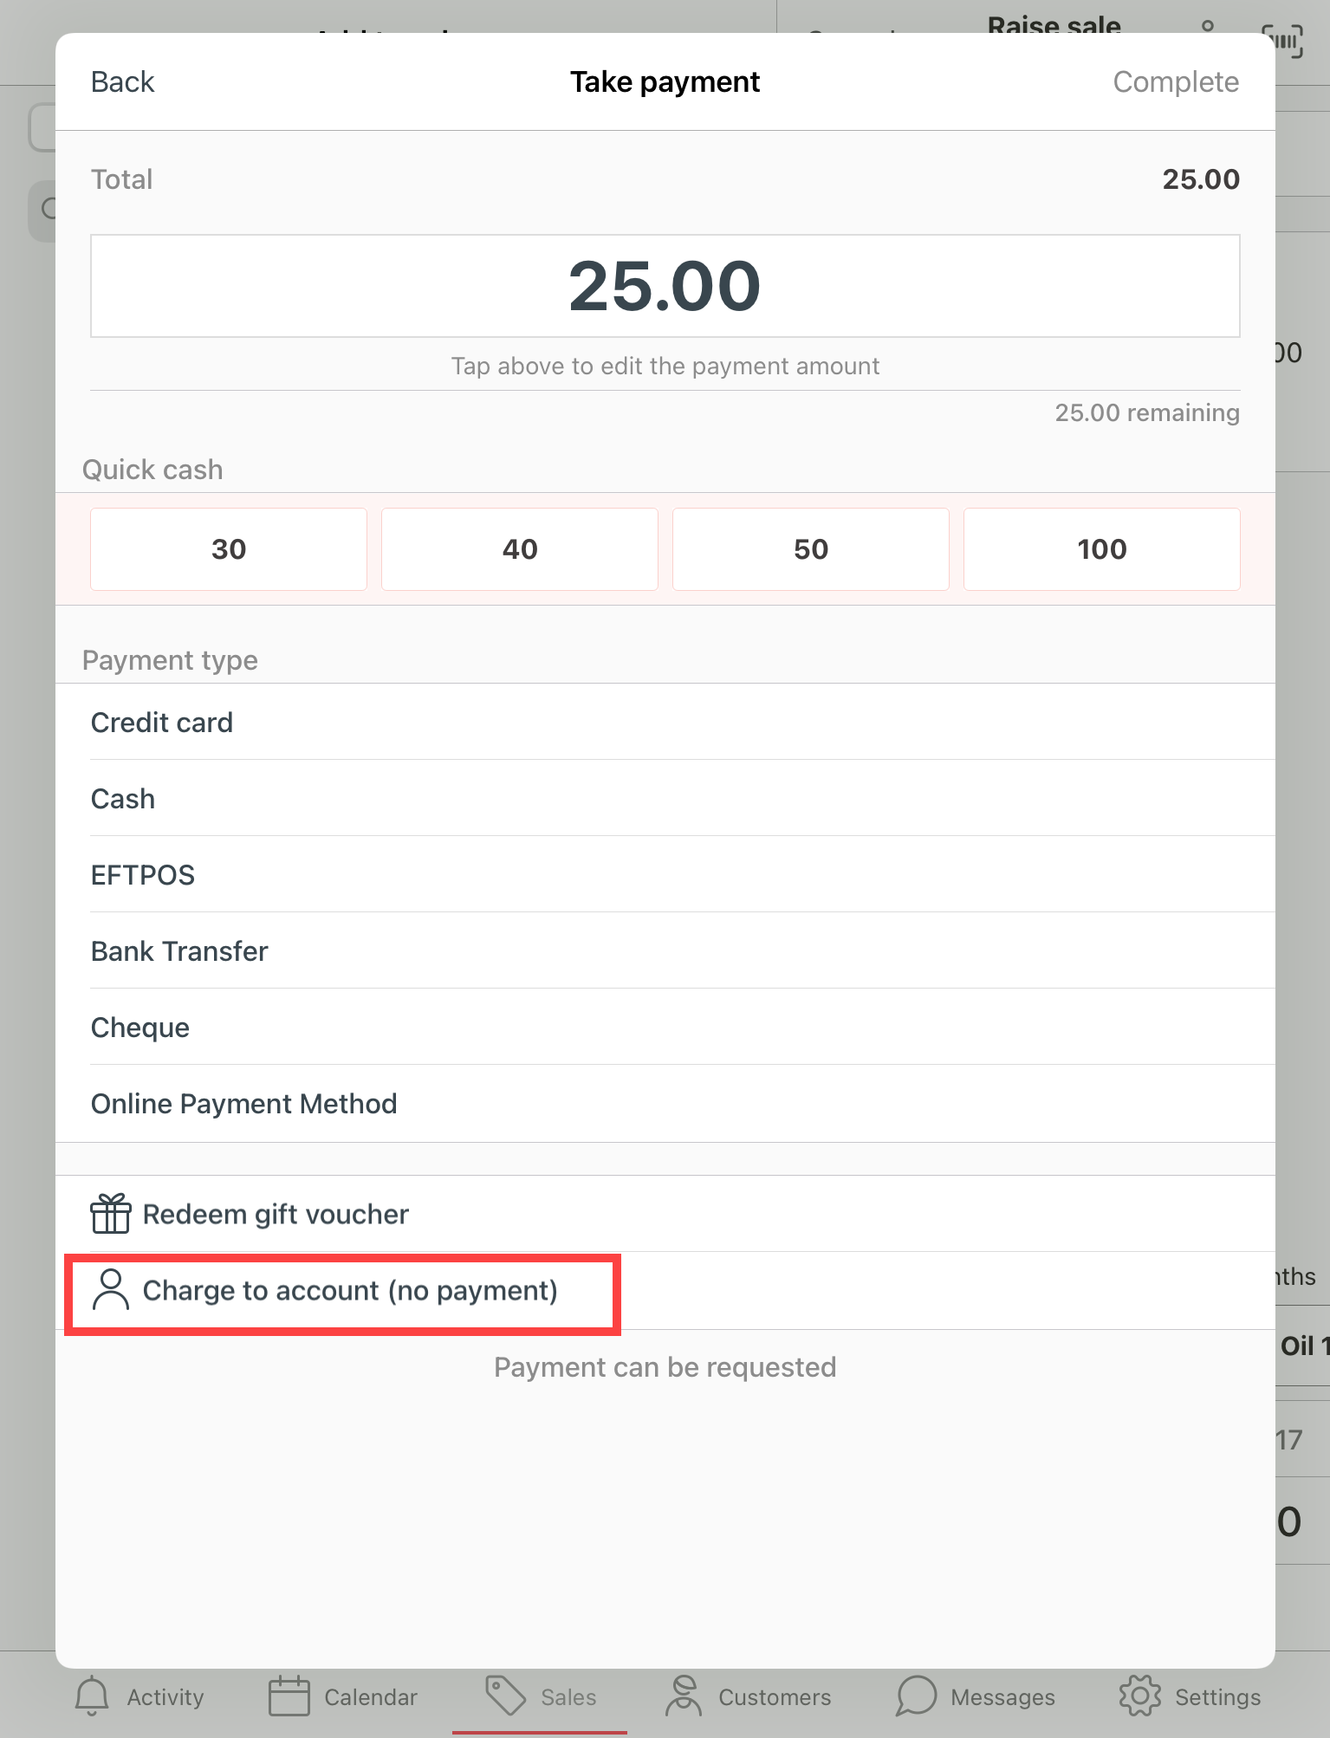This screenshot has height=1738, width=1330.
Task: Select quick cash amount 30
Action: pyautogui.click(x=229, y=549)
